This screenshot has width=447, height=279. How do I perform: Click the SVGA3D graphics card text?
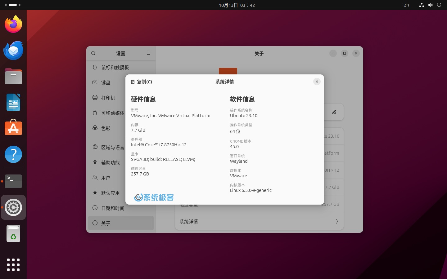click(163, 159)
